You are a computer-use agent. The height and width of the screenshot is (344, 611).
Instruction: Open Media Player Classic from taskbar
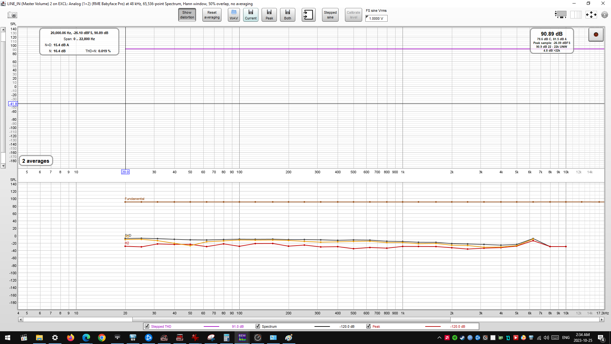[x=24, y=338]
